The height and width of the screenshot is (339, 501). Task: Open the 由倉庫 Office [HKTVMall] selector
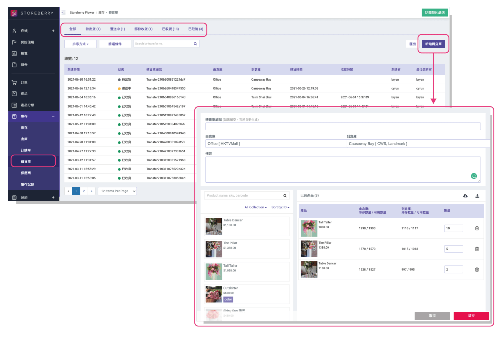tap(276, 144)
